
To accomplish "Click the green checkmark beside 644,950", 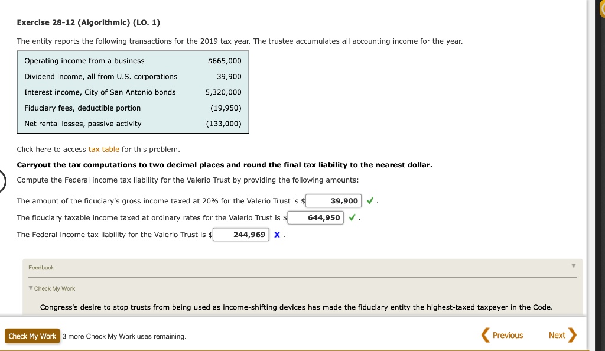I will tap(352, 217).
